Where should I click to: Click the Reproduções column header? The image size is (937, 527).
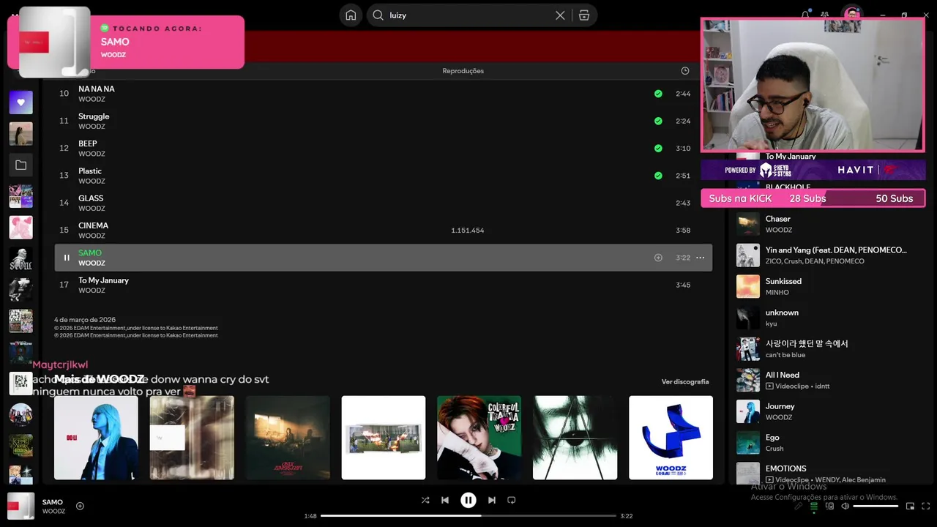click(463, 71)
